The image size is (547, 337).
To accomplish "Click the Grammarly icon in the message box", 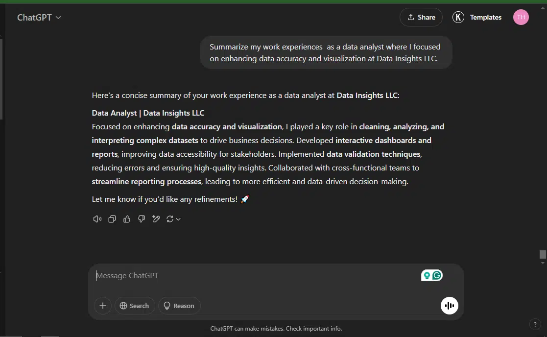I will (437, 276).
